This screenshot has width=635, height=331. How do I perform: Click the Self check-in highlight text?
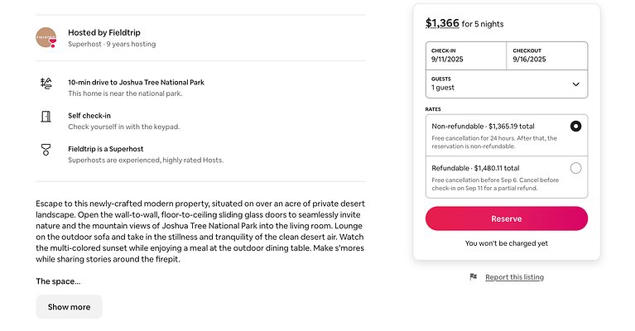(x=91, y=115)
